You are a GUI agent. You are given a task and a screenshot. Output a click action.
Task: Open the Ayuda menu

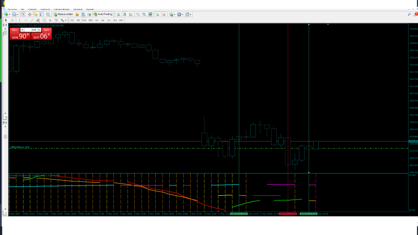point(90,9)
